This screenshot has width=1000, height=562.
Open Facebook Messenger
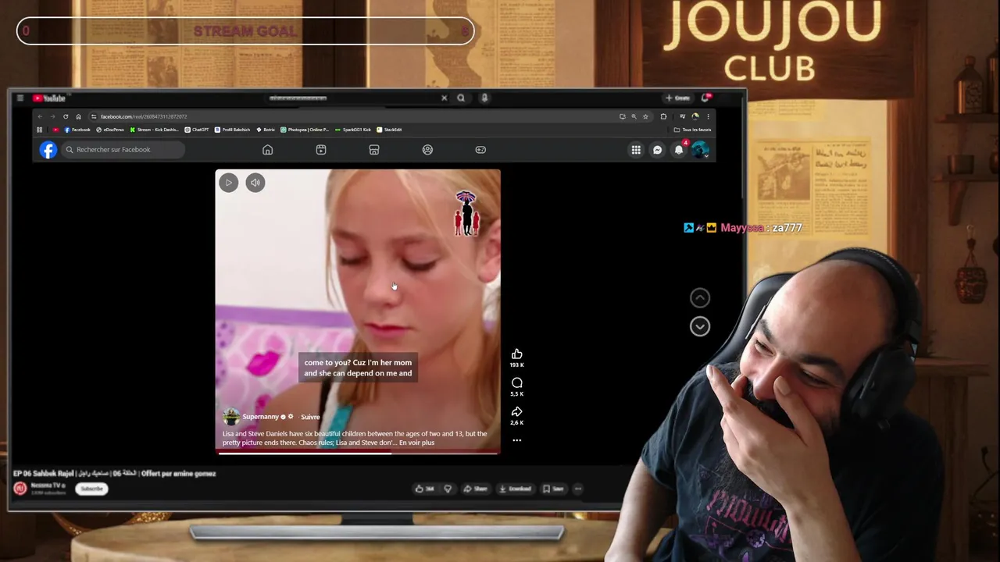pyautogui.click(x=657, y=150)
